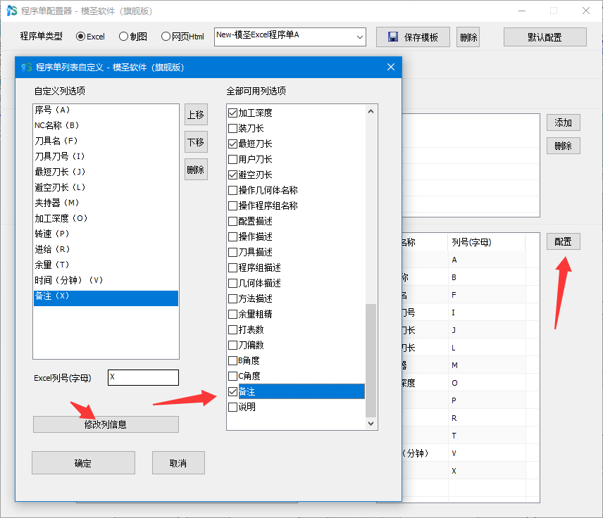
Task: Select the Excel radio button
Action: click(x=80, y=37)
